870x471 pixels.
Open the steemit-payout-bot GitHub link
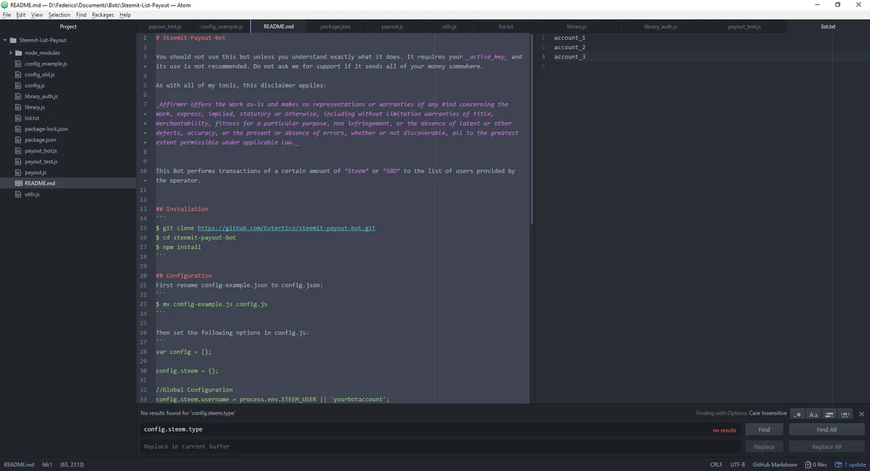pyautogui.click(x=286, y=228)
